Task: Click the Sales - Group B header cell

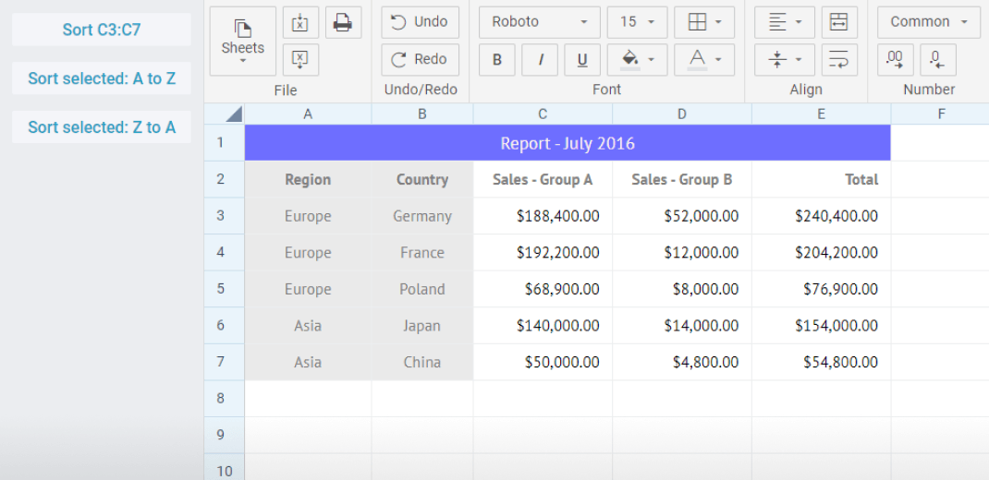Action: tap(682, 179)
